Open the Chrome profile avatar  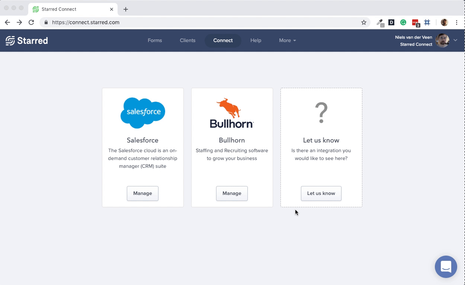pos(444,22)
